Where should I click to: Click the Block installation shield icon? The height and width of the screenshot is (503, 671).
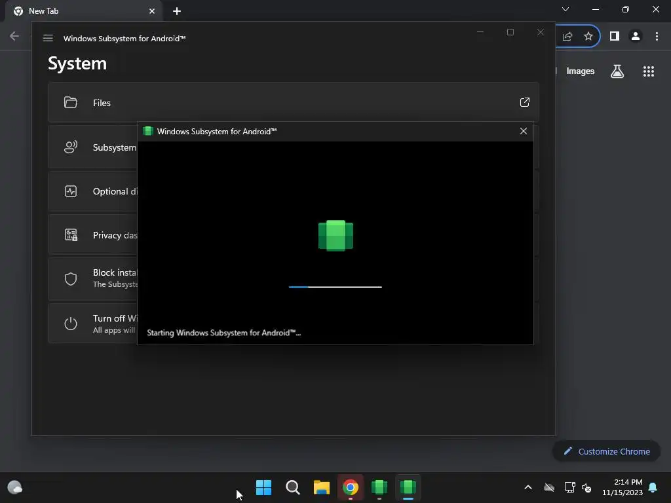tap(71, 279)
